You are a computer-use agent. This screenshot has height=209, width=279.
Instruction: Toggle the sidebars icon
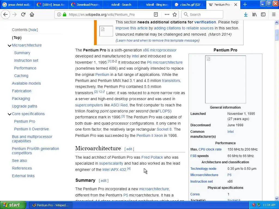tap(263, 14)
